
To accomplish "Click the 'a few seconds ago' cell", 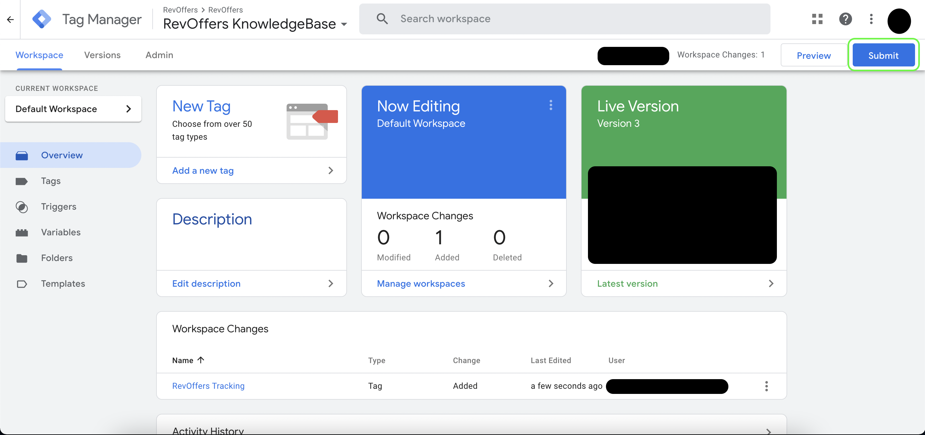I will pyautogui.click(x=566, y=386).
